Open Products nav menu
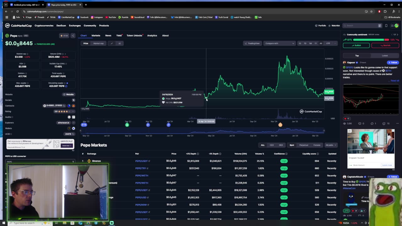This screenshot has height=226, width=402. (x=104, y=26)
